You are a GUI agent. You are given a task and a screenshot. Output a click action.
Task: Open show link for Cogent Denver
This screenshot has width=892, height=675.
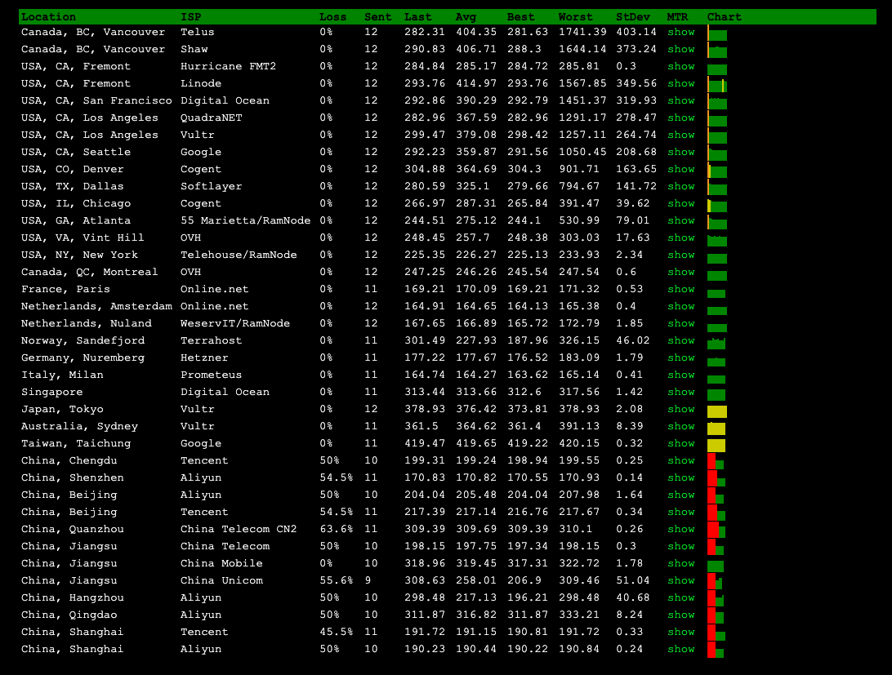[681, 169]
